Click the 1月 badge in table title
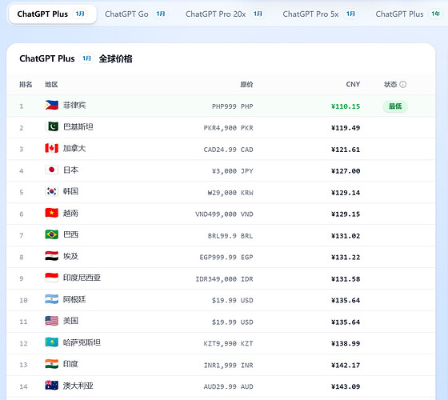The width and height of the screenshot is (448, 400). click(86, 58)
